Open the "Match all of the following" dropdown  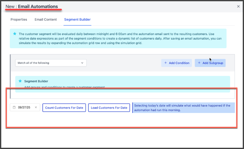coord(51,63)
